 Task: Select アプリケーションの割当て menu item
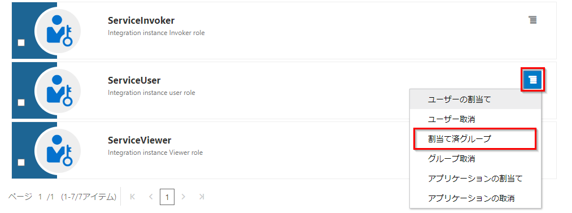click(x=475, y=179)
